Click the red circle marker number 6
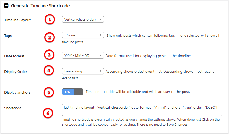This screenshot has width=229, height=134. 48,113
